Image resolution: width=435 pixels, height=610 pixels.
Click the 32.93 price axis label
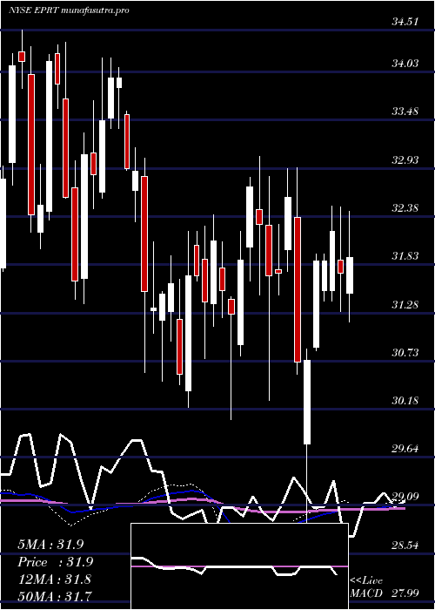(x=405, y=159)
